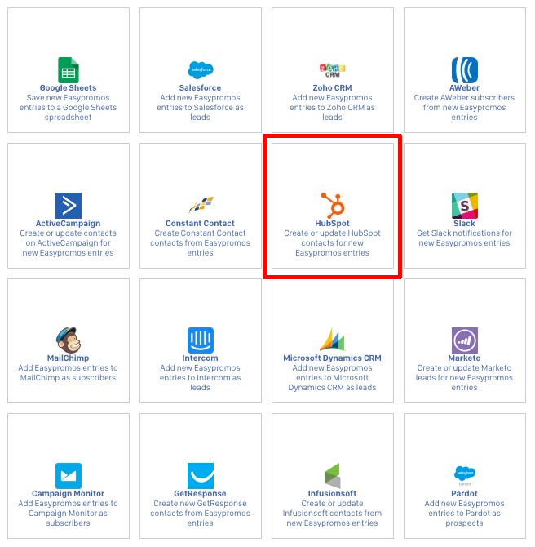The height and width of the screenshot is (547, 535).
Task: Click the AWeber logo icon
Action: pos(465,70)
